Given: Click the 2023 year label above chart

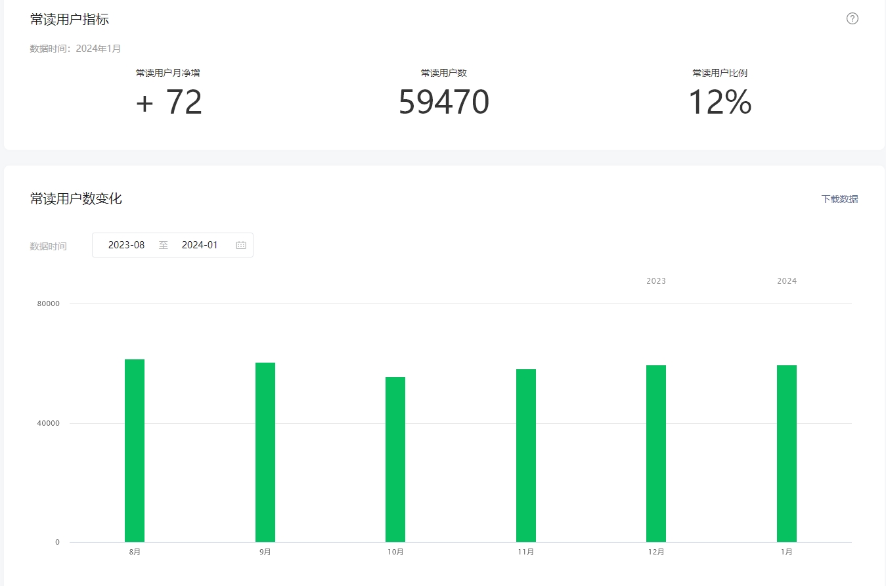Looking at the screenshot, I should tap(656, 281).
